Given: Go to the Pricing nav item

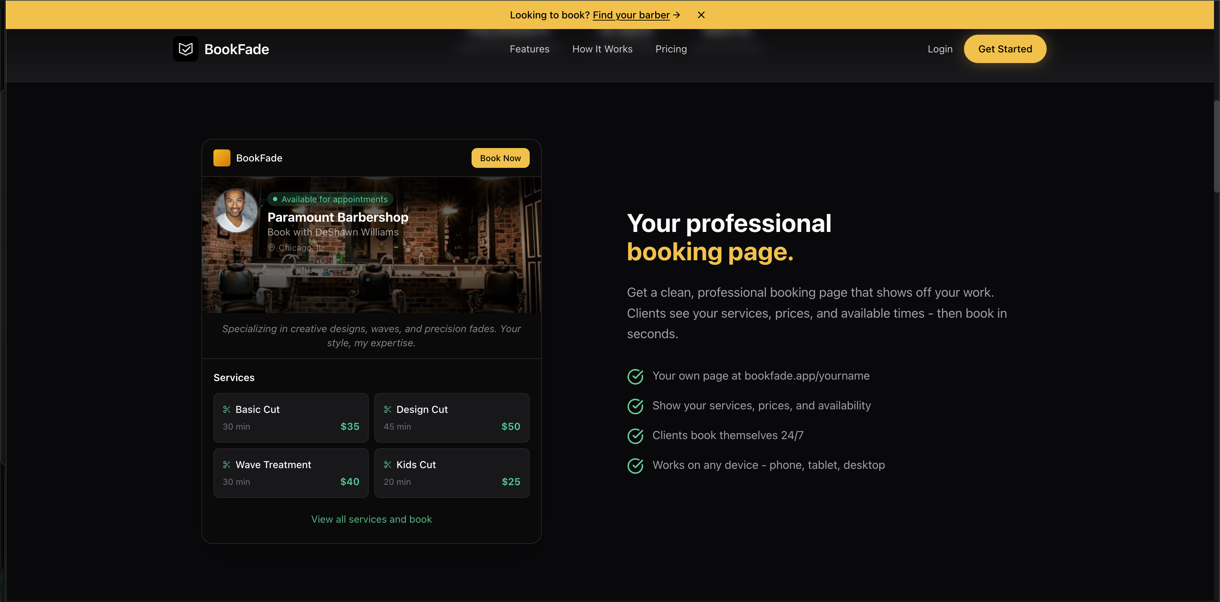Looking at the screenshot, I should pos(670,49).
